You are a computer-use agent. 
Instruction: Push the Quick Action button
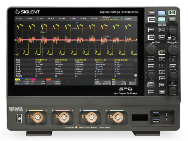(162, 92)
